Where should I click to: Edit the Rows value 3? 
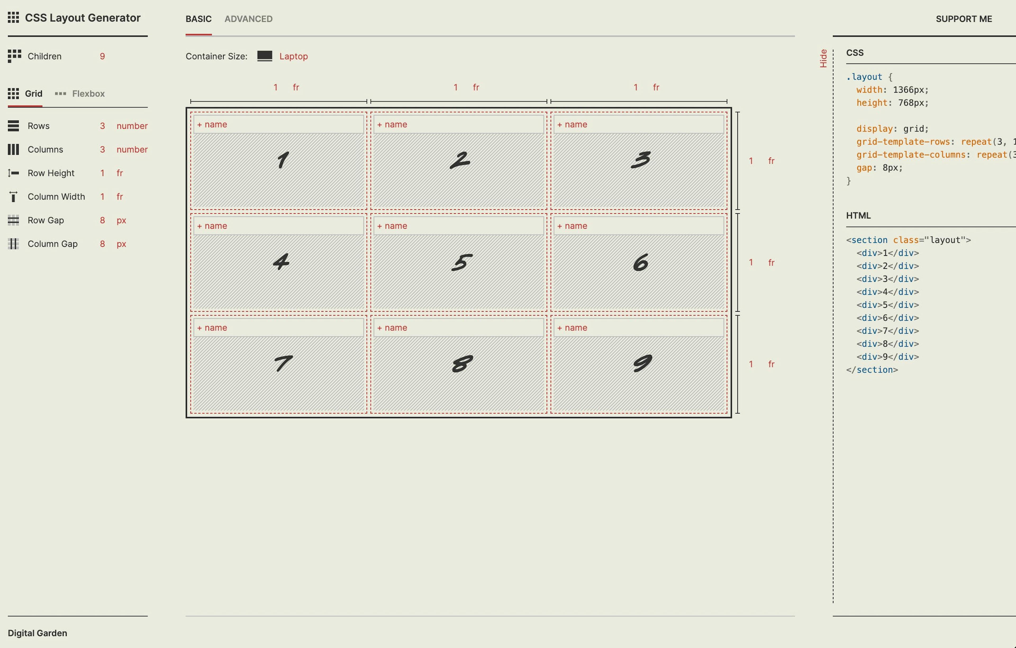(102, 126)
